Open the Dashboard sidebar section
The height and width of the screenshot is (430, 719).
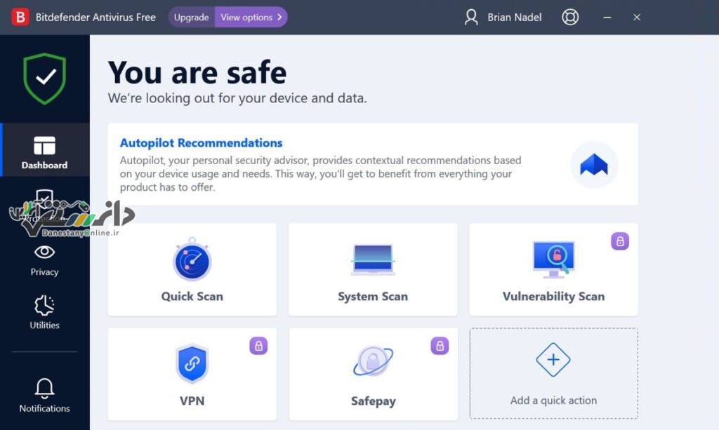[x=44, y=149]
